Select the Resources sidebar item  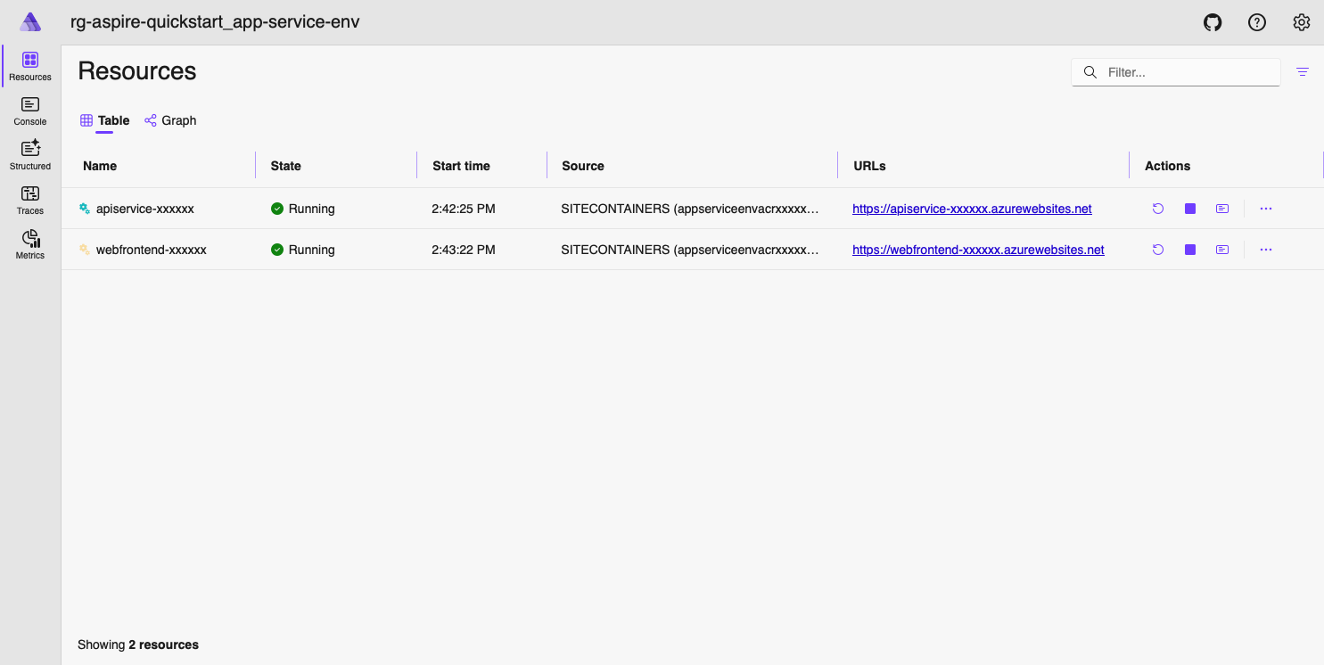click(29, 65)
